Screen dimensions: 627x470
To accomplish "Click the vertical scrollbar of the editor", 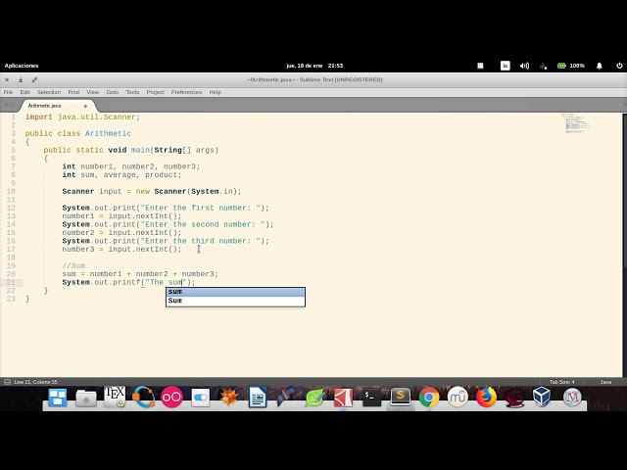I will [x=625, y=191].
